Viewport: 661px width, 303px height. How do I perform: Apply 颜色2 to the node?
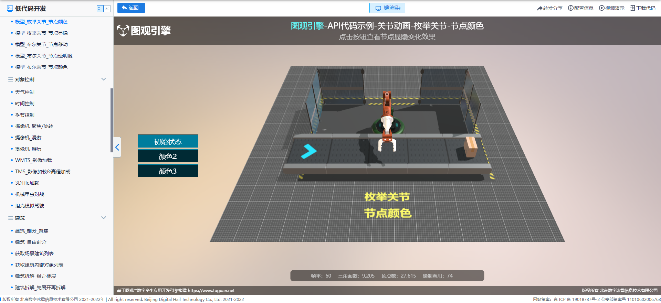(x=168, y=156)
